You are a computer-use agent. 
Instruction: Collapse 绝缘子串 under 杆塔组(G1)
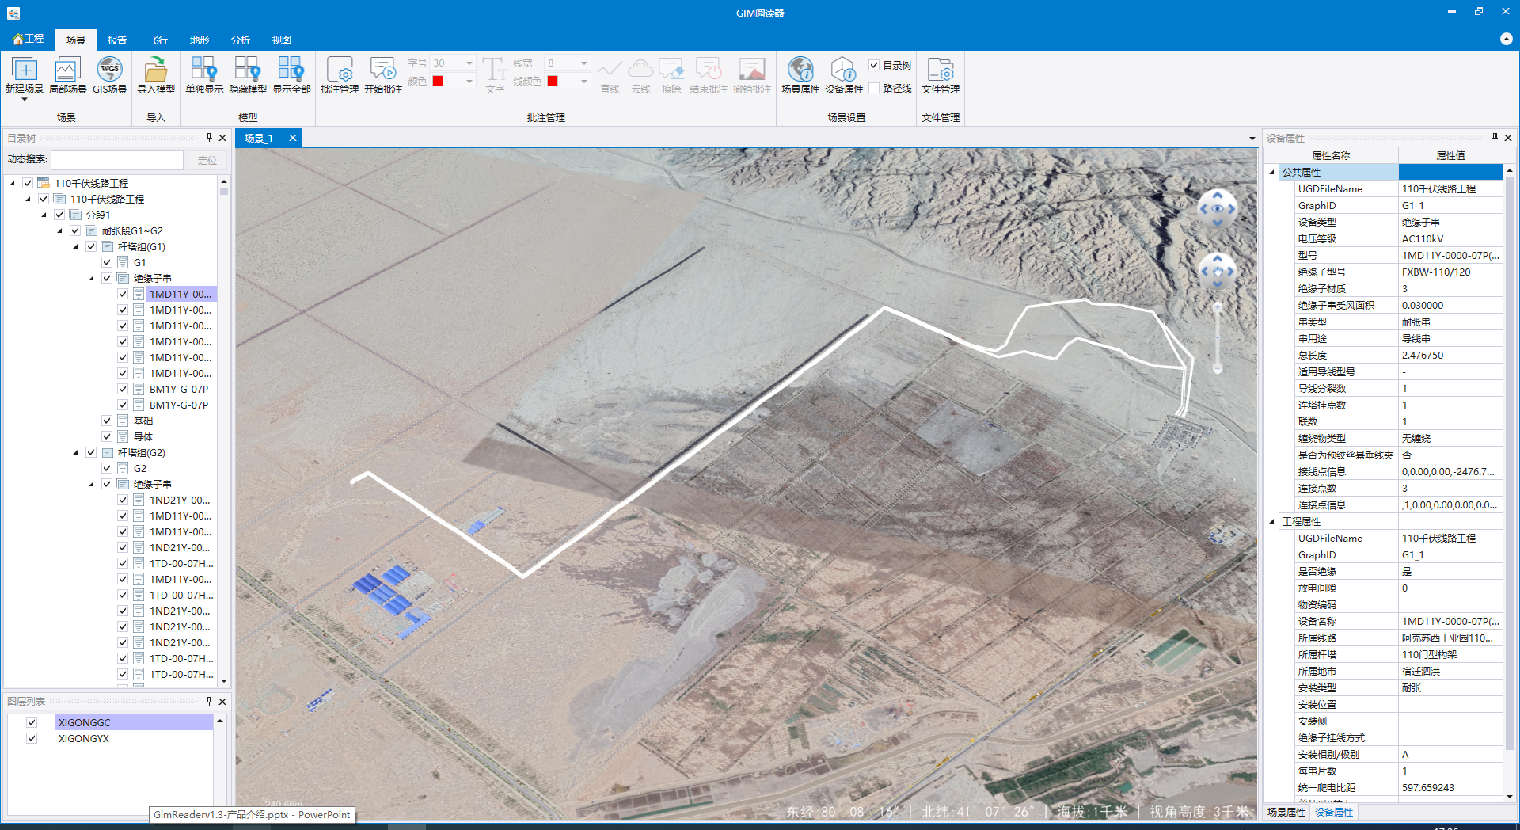tap(92, 278)
